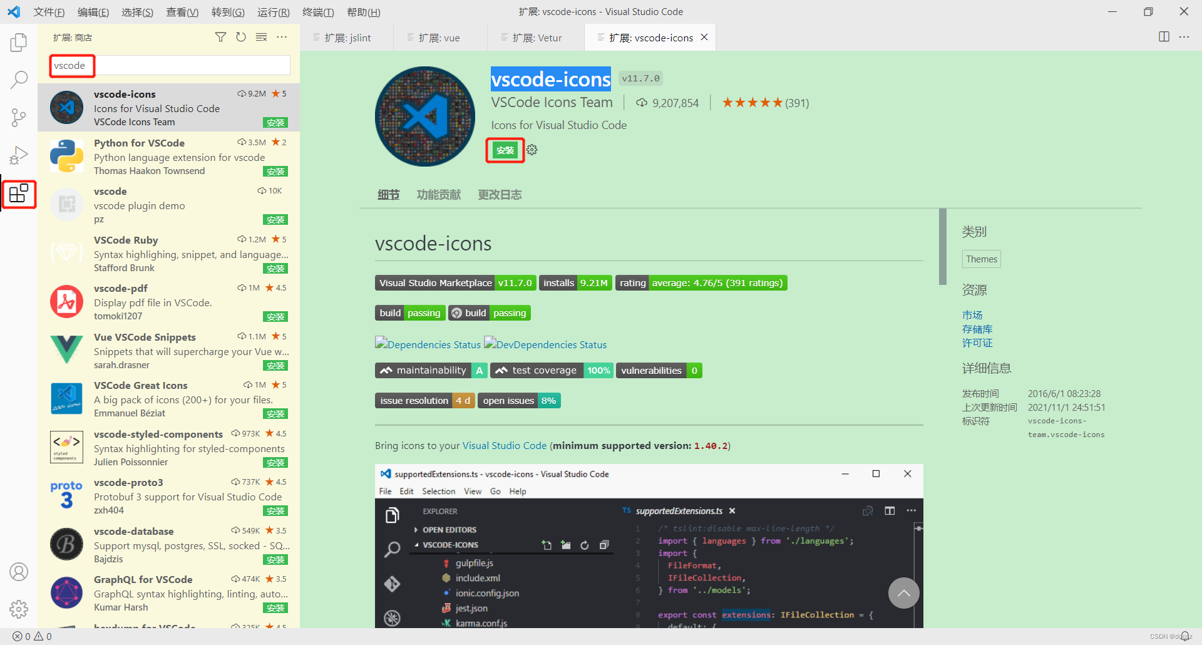Screen dimensions: 1202x645
Task: Click the readme vertical scrollbar
Action: (943, 247)
